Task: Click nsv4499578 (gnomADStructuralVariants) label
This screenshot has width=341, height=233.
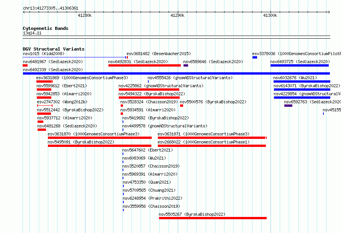Action: pos(165,126)
